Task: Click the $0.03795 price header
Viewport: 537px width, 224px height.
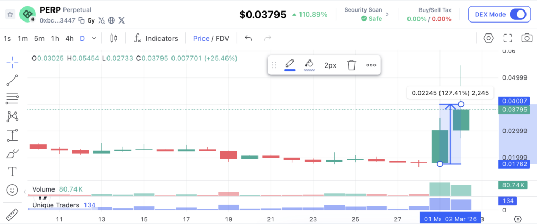Action: click(263, 14)
